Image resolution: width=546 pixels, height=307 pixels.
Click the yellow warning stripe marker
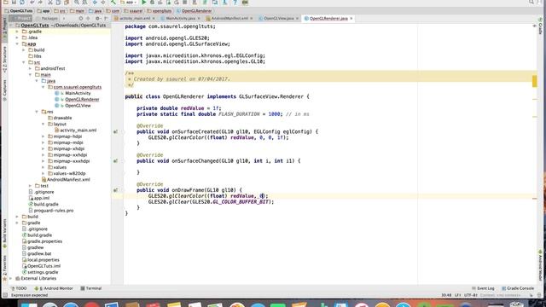coord(535,82)
